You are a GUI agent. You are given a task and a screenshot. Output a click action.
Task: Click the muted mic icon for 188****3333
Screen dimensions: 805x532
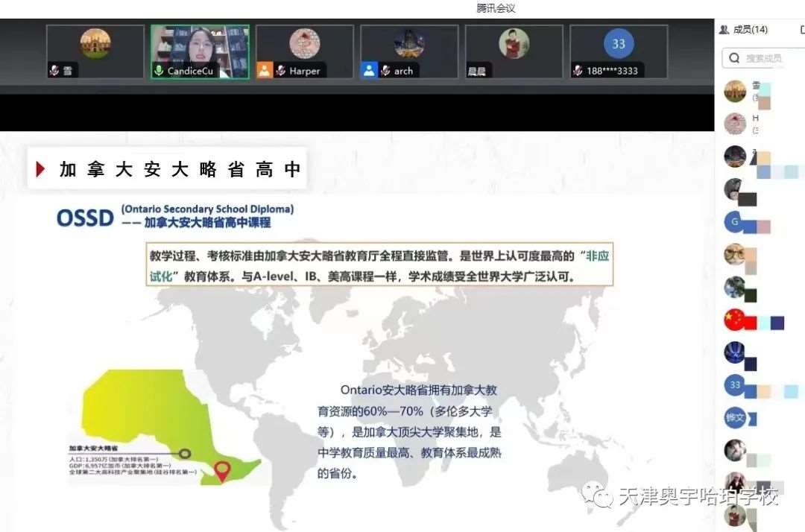(578, 71)
